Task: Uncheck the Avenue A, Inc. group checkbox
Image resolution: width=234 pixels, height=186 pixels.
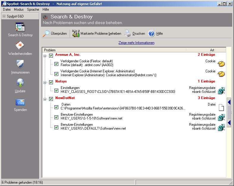Action: tap(51, 56)
